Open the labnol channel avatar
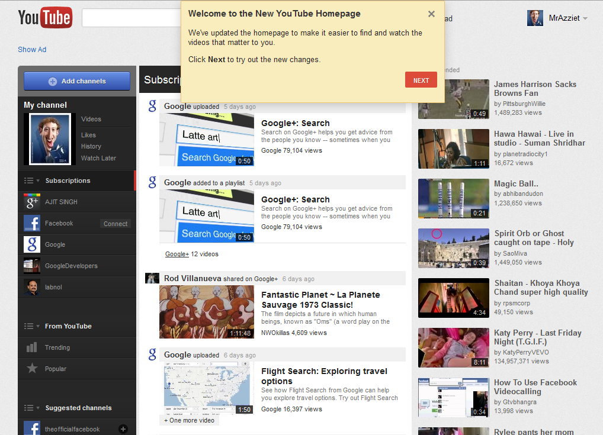603x435 pixels. click(x=31, y=286)
